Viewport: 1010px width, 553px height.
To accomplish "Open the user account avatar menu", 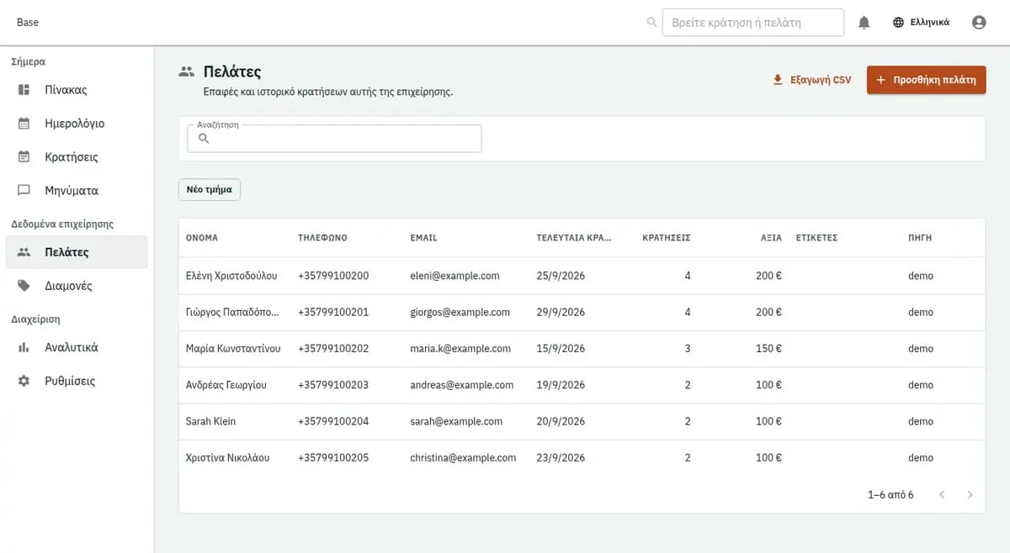I will click(x=979, y=23).
